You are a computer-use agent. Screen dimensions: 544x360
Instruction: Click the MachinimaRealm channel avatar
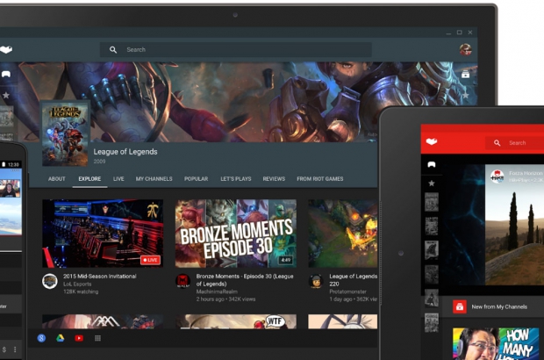(x=183, y=281)
